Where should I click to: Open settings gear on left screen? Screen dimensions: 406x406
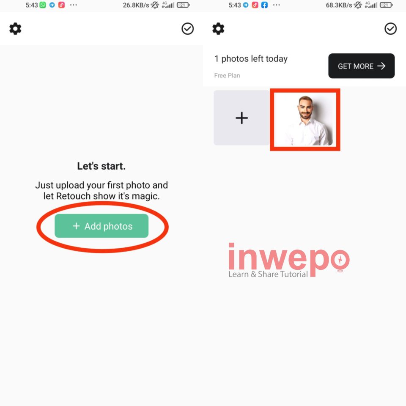pyautogui.click(x=15, y=28)
